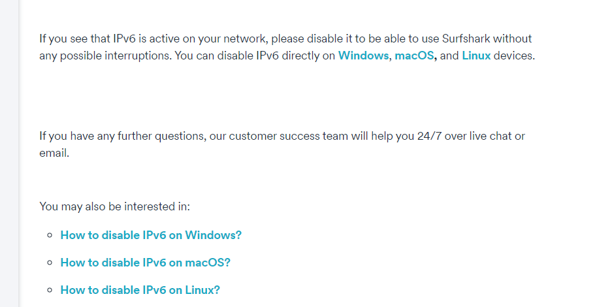This screenshot has width=612, height=307.
Task: Click the gray margin strip on the left
Action: (9, 153)
